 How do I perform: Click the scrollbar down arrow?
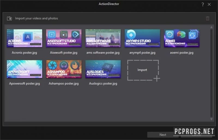click(211, 119)
